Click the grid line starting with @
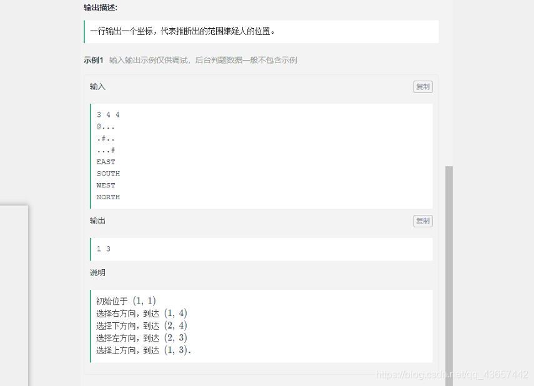534x386 pixels. coord(106,126)
